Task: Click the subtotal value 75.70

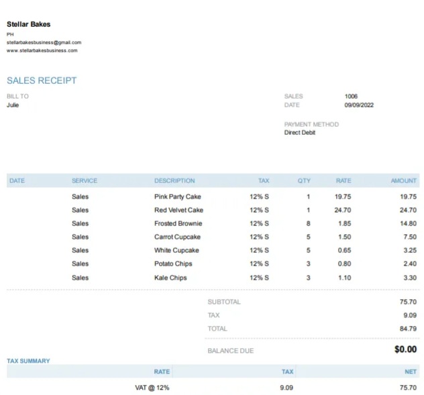Action: 408,302
